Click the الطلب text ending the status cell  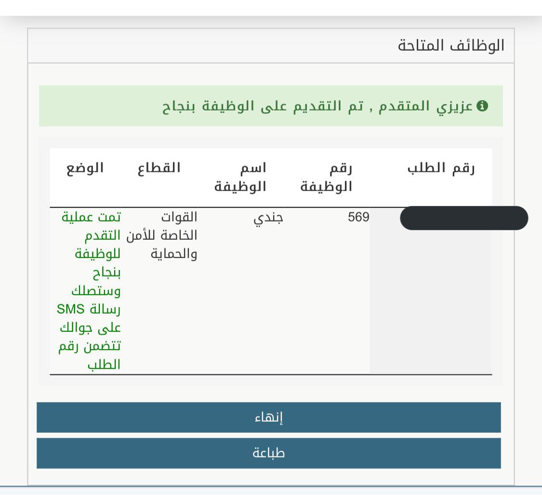104,365
